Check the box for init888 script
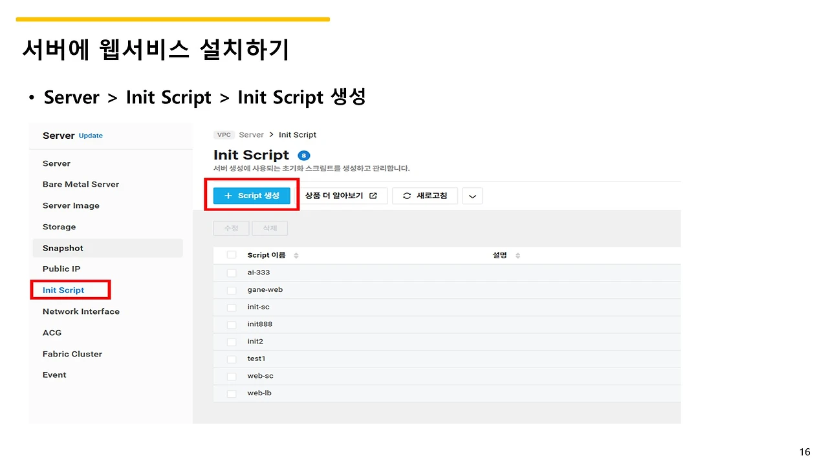Screen dimensions: 828x465 pyautogui.click(x=232, y=324)
